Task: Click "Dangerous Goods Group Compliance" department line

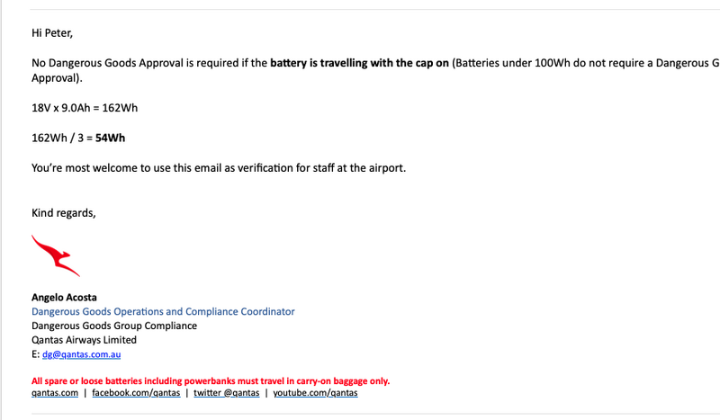Action: pos(114,326)
